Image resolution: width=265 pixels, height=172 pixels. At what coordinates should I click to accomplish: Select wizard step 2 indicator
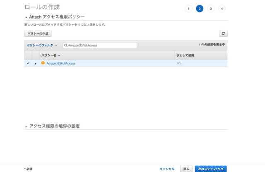tap(200, 9)
